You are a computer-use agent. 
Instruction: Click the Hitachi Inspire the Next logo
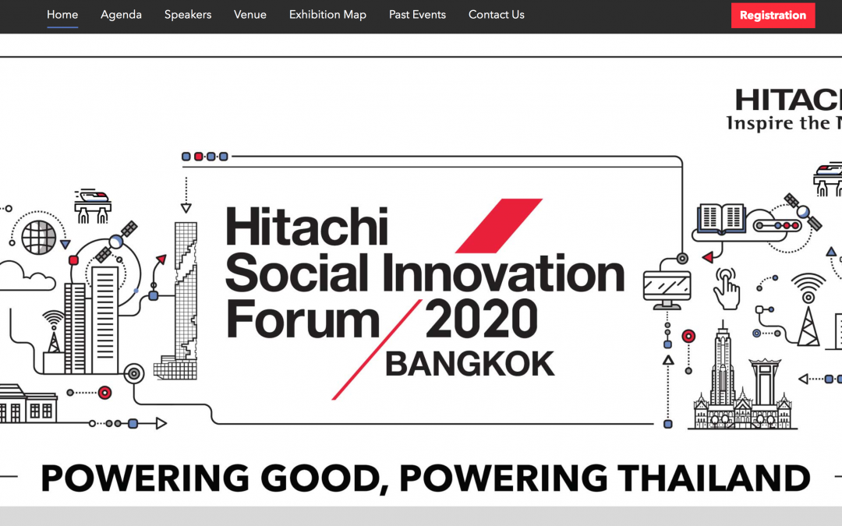784,110
